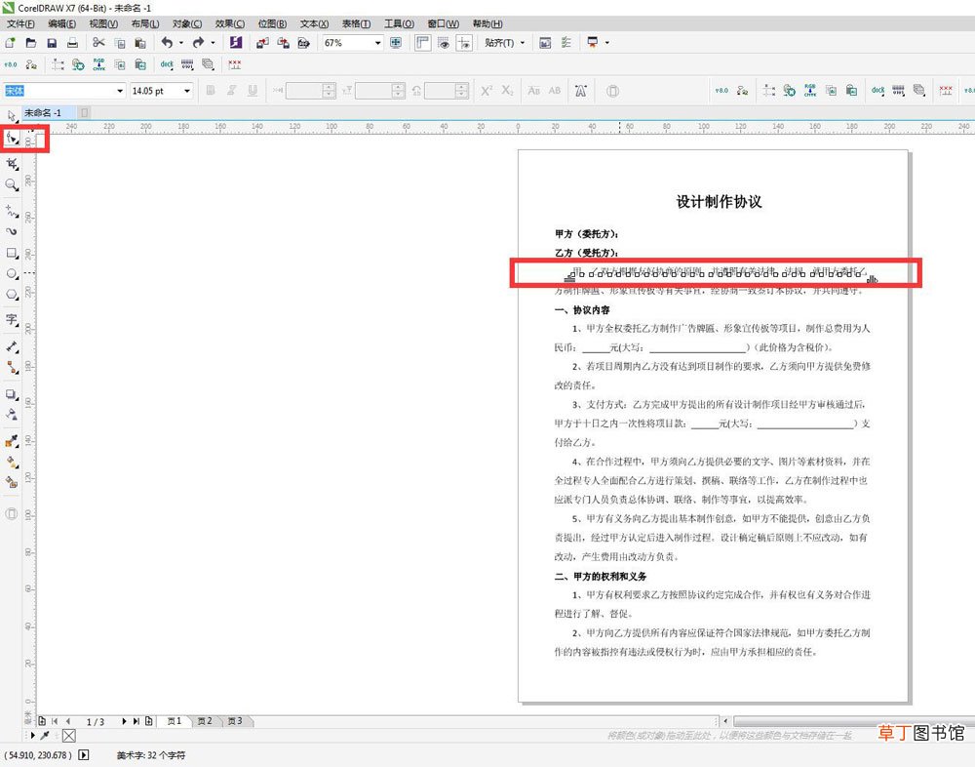Open the font size dropdown 14.05 pt
The image size is (975, 767).
coord(186,91)
